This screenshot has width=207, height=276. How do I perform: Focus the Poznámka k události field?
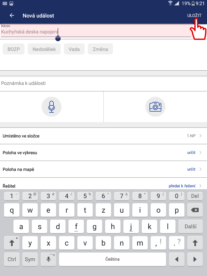tap(103, 83)
